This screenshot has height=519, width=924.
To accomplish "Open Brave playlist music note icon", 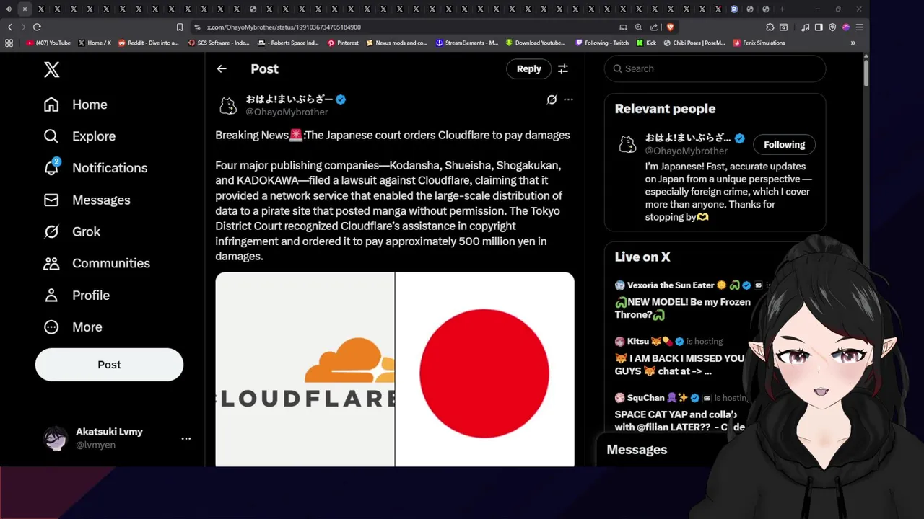I will pyautogui.click(x=806, y=27).
